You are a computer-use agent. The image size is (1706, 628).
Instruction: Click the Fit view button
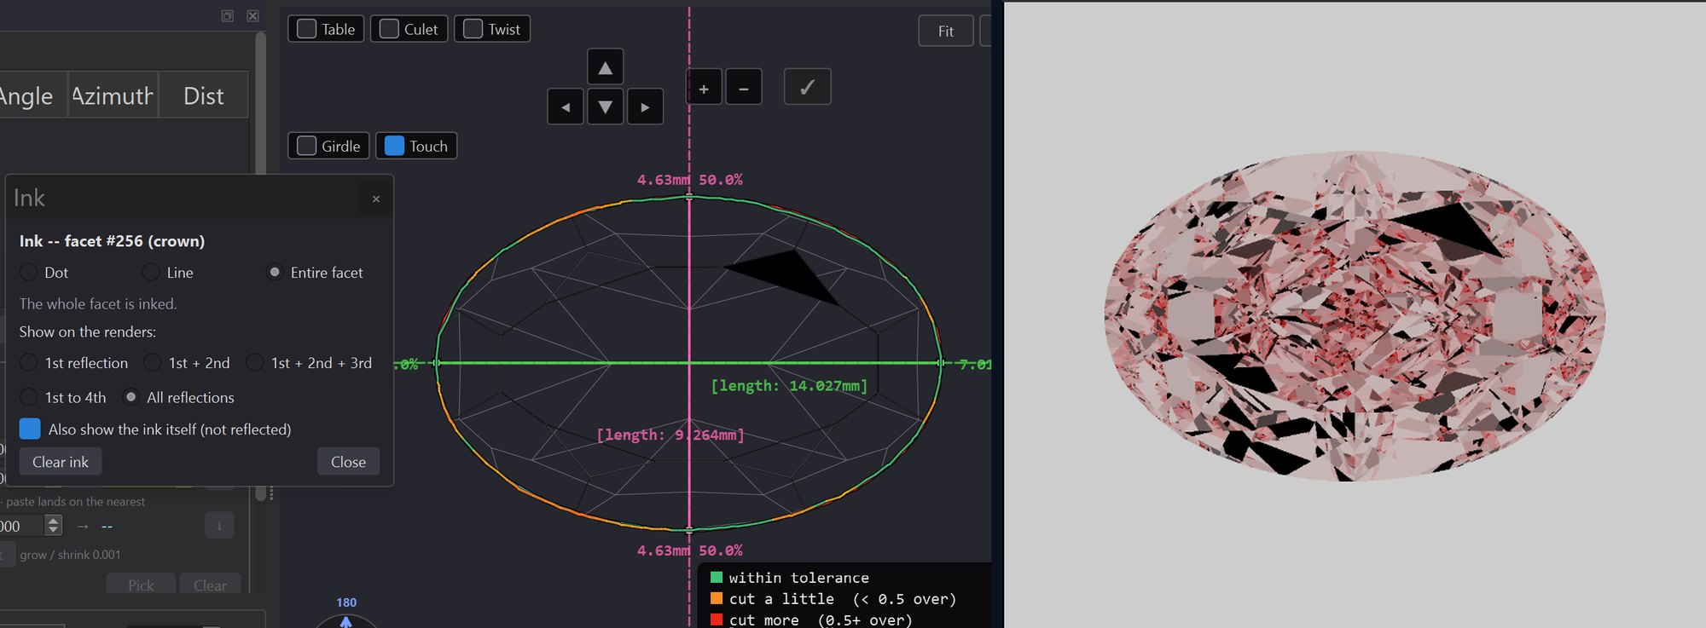946,31
